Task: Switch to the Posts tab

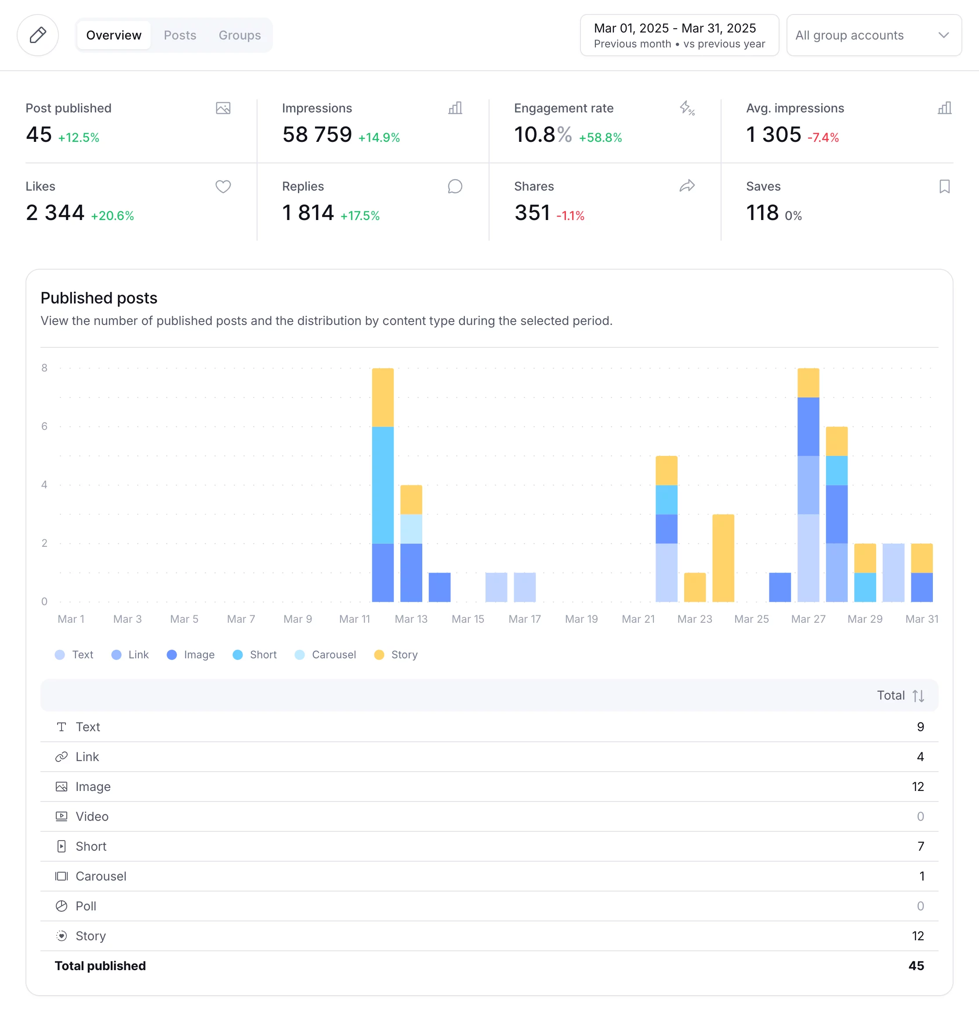Action: tap(180, 35)
